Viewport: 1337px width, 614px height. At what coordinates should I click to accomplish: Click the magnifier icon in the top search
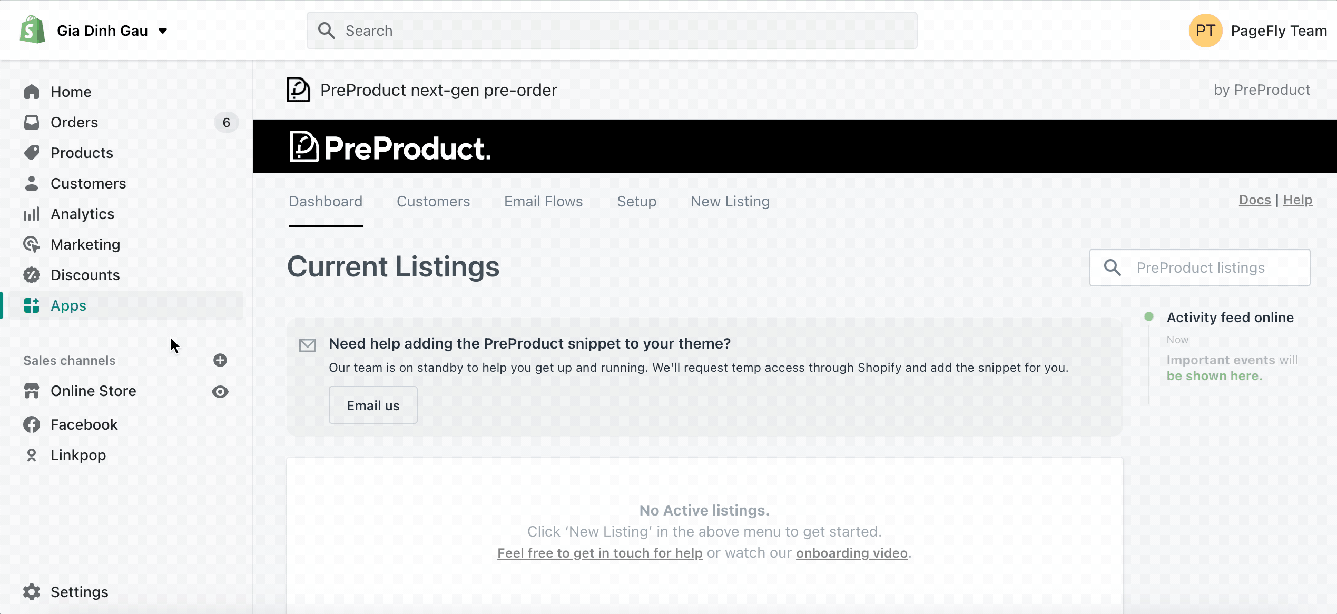327,31
